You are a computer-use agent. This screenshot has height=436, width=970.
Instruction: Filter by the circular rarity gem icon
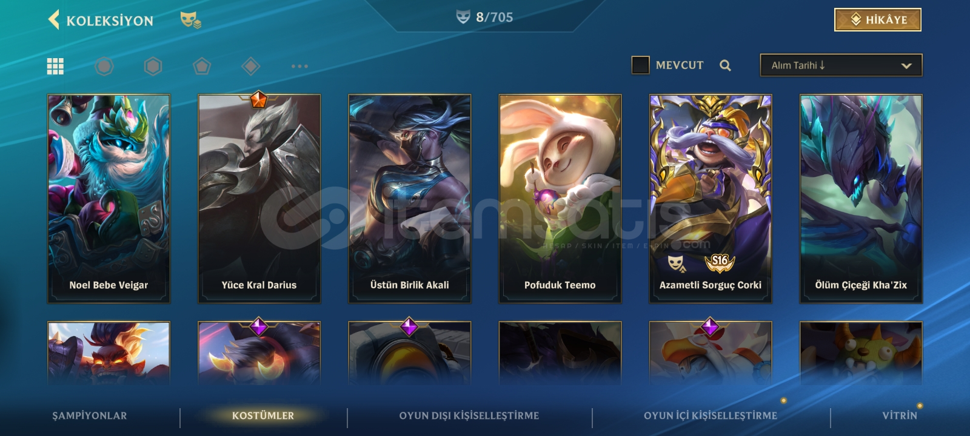104,66
